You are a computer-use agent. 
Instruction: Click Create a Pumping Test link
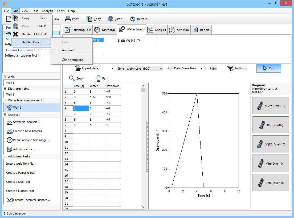[x=21, y=173]
